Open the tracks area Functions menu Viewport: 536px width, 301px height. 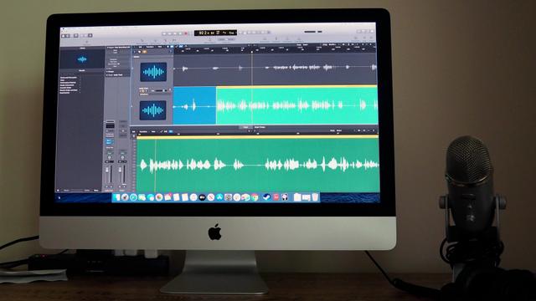[150, 47]
